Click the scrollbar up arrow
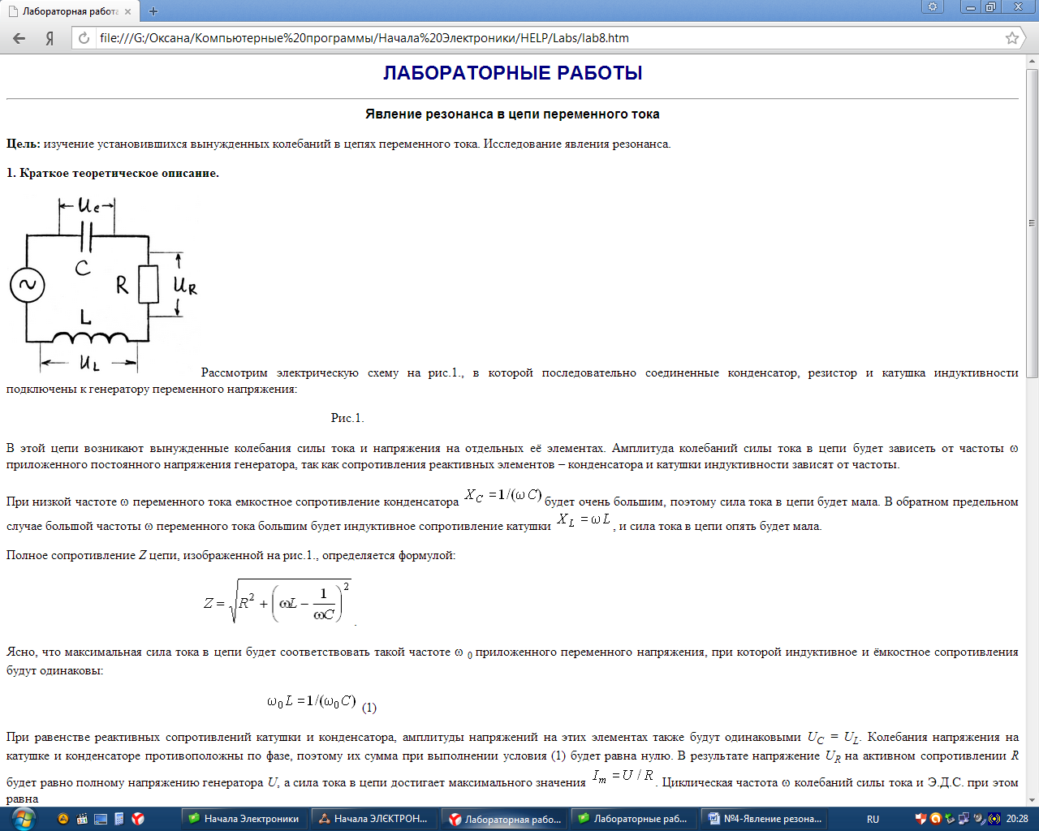 pyautogui.click(x=1033, y=62)
